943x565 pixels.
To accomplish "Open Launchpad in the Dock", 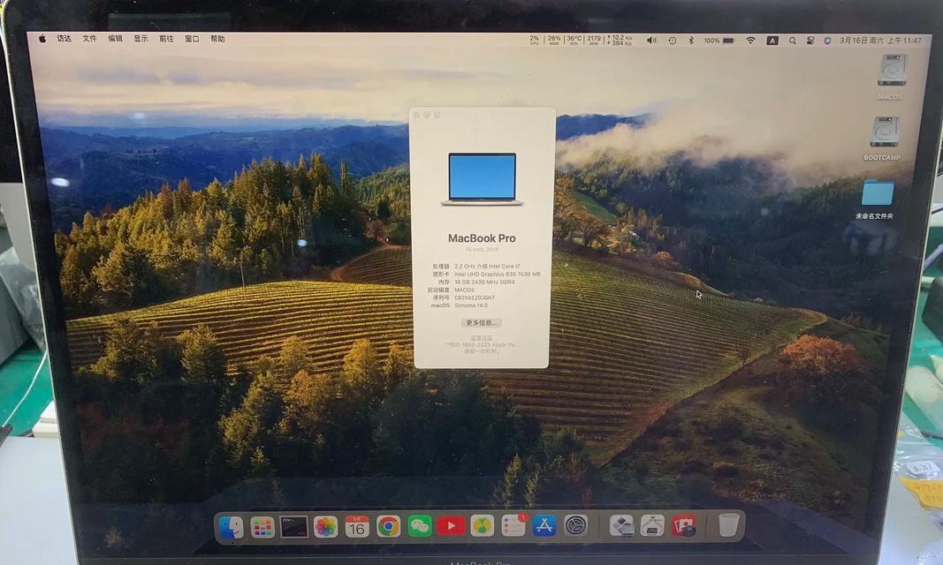I will click(262, 527).
